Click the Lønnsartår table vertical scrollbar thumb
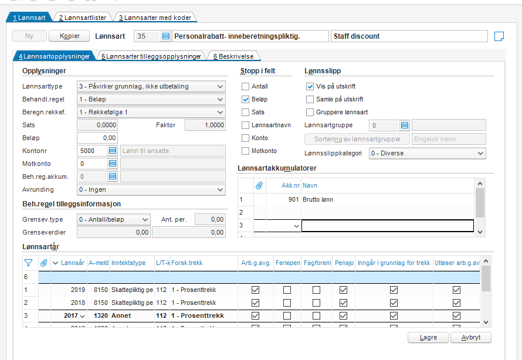This screenshot has width=522, height=360. (486, 279)
